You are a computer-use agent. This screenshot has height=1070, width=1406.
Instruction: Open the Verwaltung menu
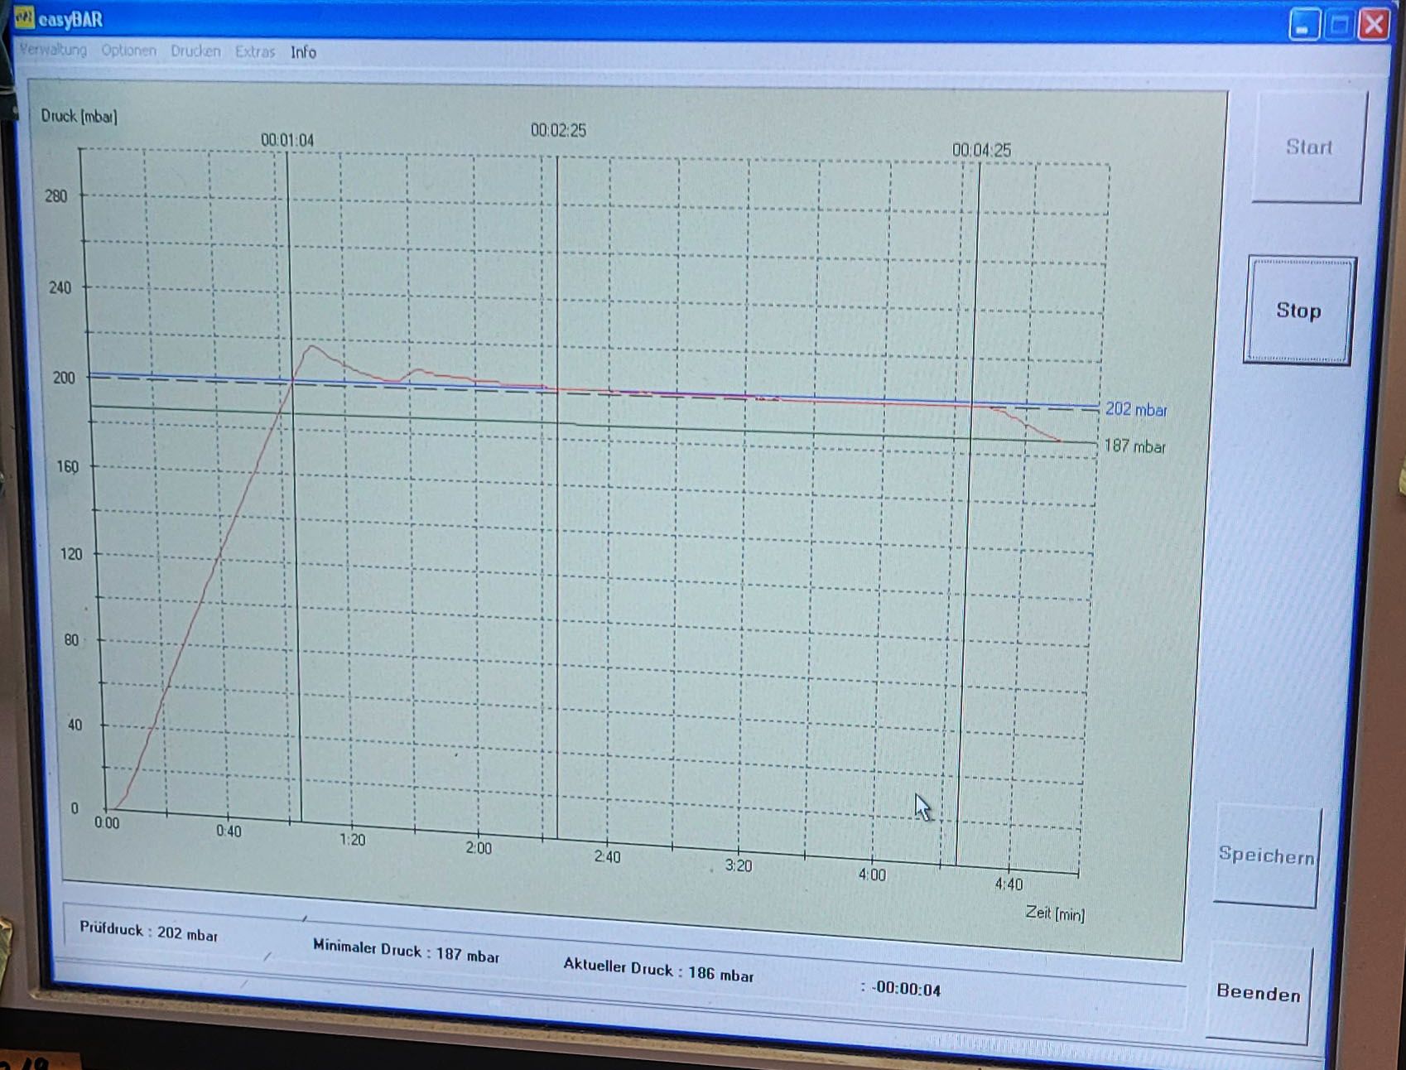pos(53,50)
